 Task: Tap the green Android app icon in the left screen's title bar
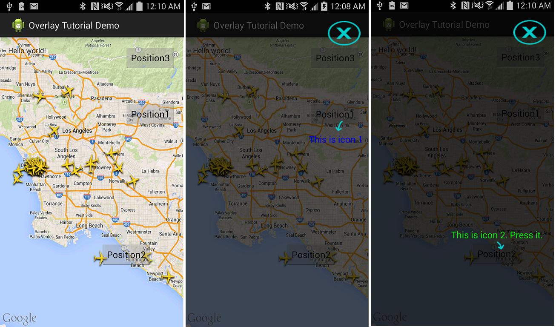(18, 26)
